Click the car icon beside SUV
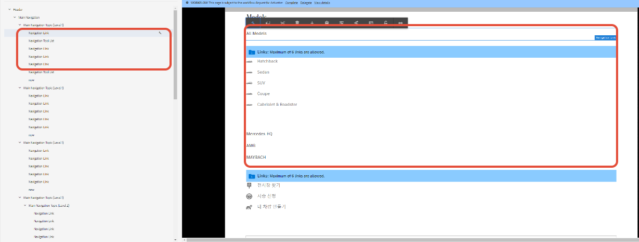Viewport: 639px width, 242px height. [249, 83]
